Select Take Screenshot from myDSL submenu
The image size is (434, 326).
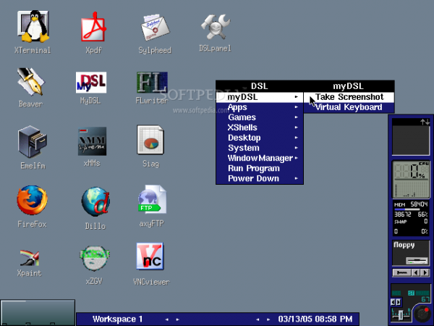point(349,97)
